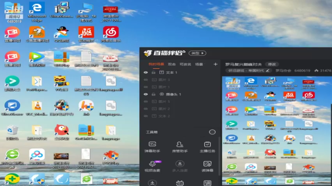
Task: Open 360安全浏览器 on the desktop
Action: point(12,159)
